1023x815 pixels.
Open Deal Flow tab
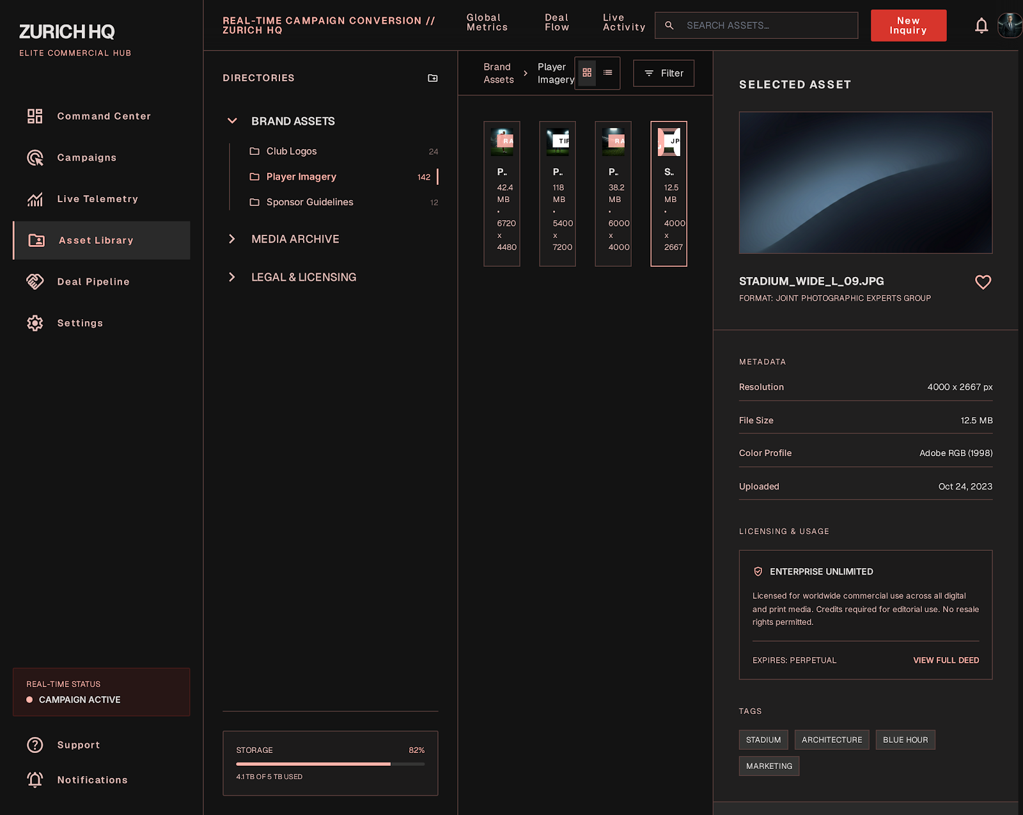(556, 22)
